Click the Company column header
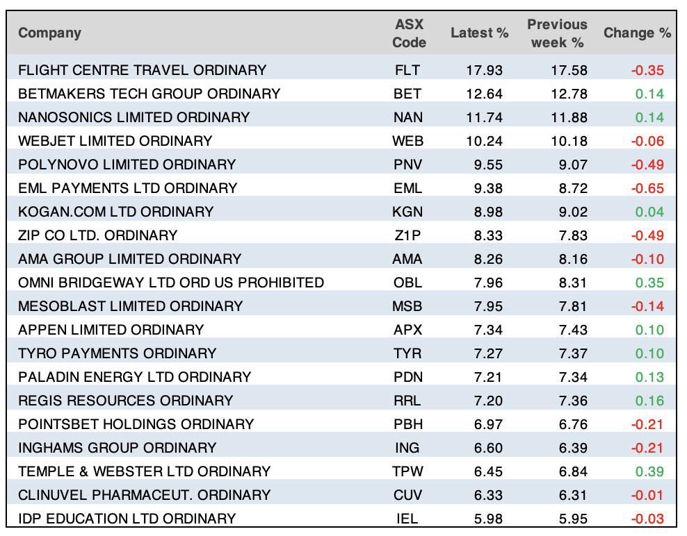Screen dimensions: 687x536 (49, 33)
